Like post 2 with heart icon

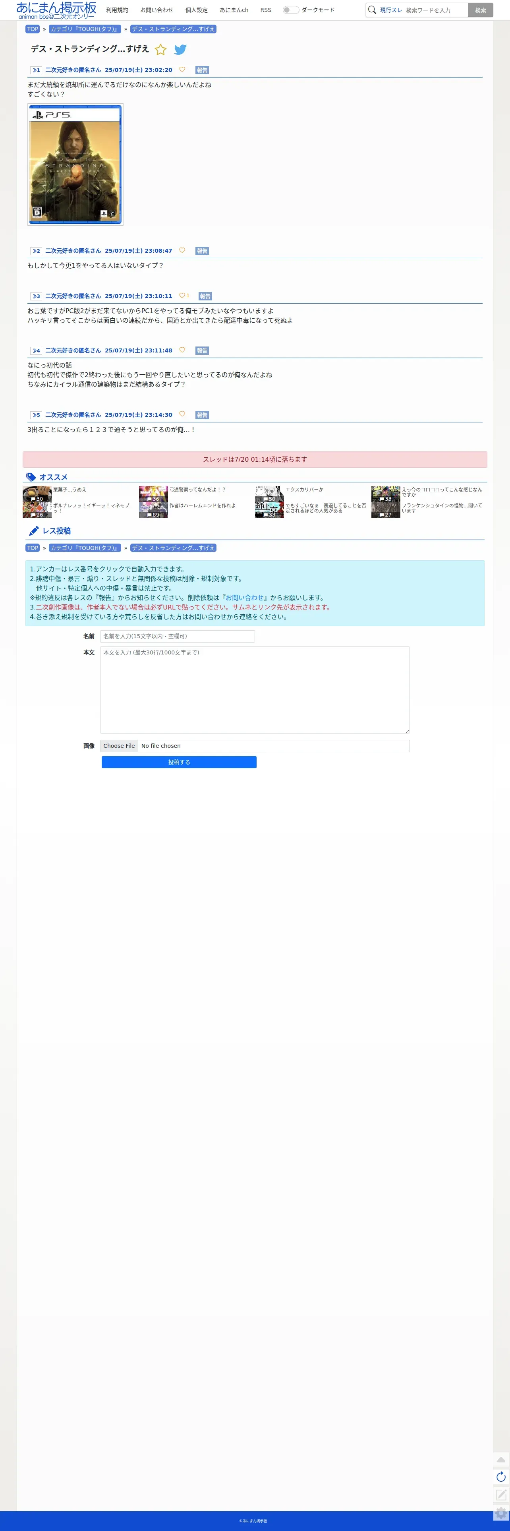182,250
